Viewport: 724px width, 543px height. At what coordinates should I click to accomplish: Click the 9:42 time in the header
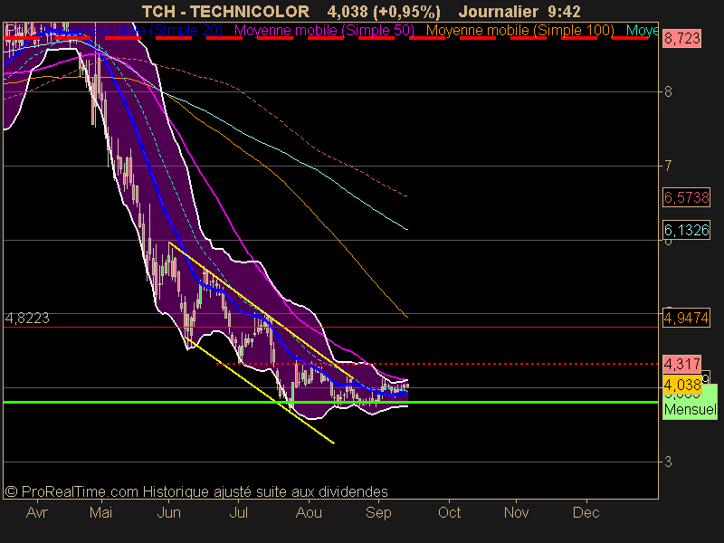[x=564, y=11]
